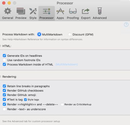
Task: Click the small help marker beside HTML
Action: (x=1, y=46)
